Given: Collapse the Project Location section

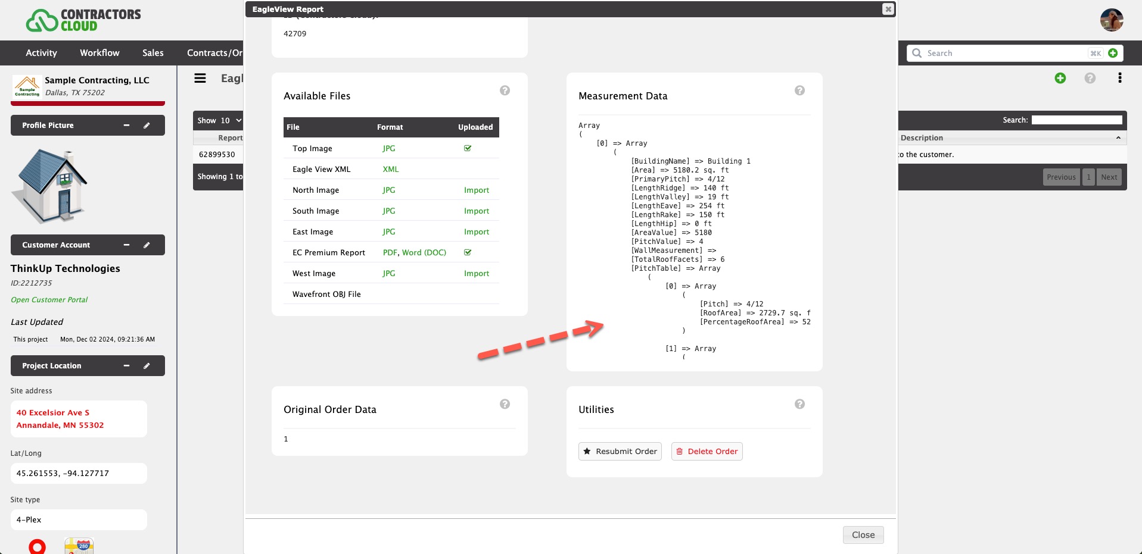Looking at the screenshot, I should (126, 366).
